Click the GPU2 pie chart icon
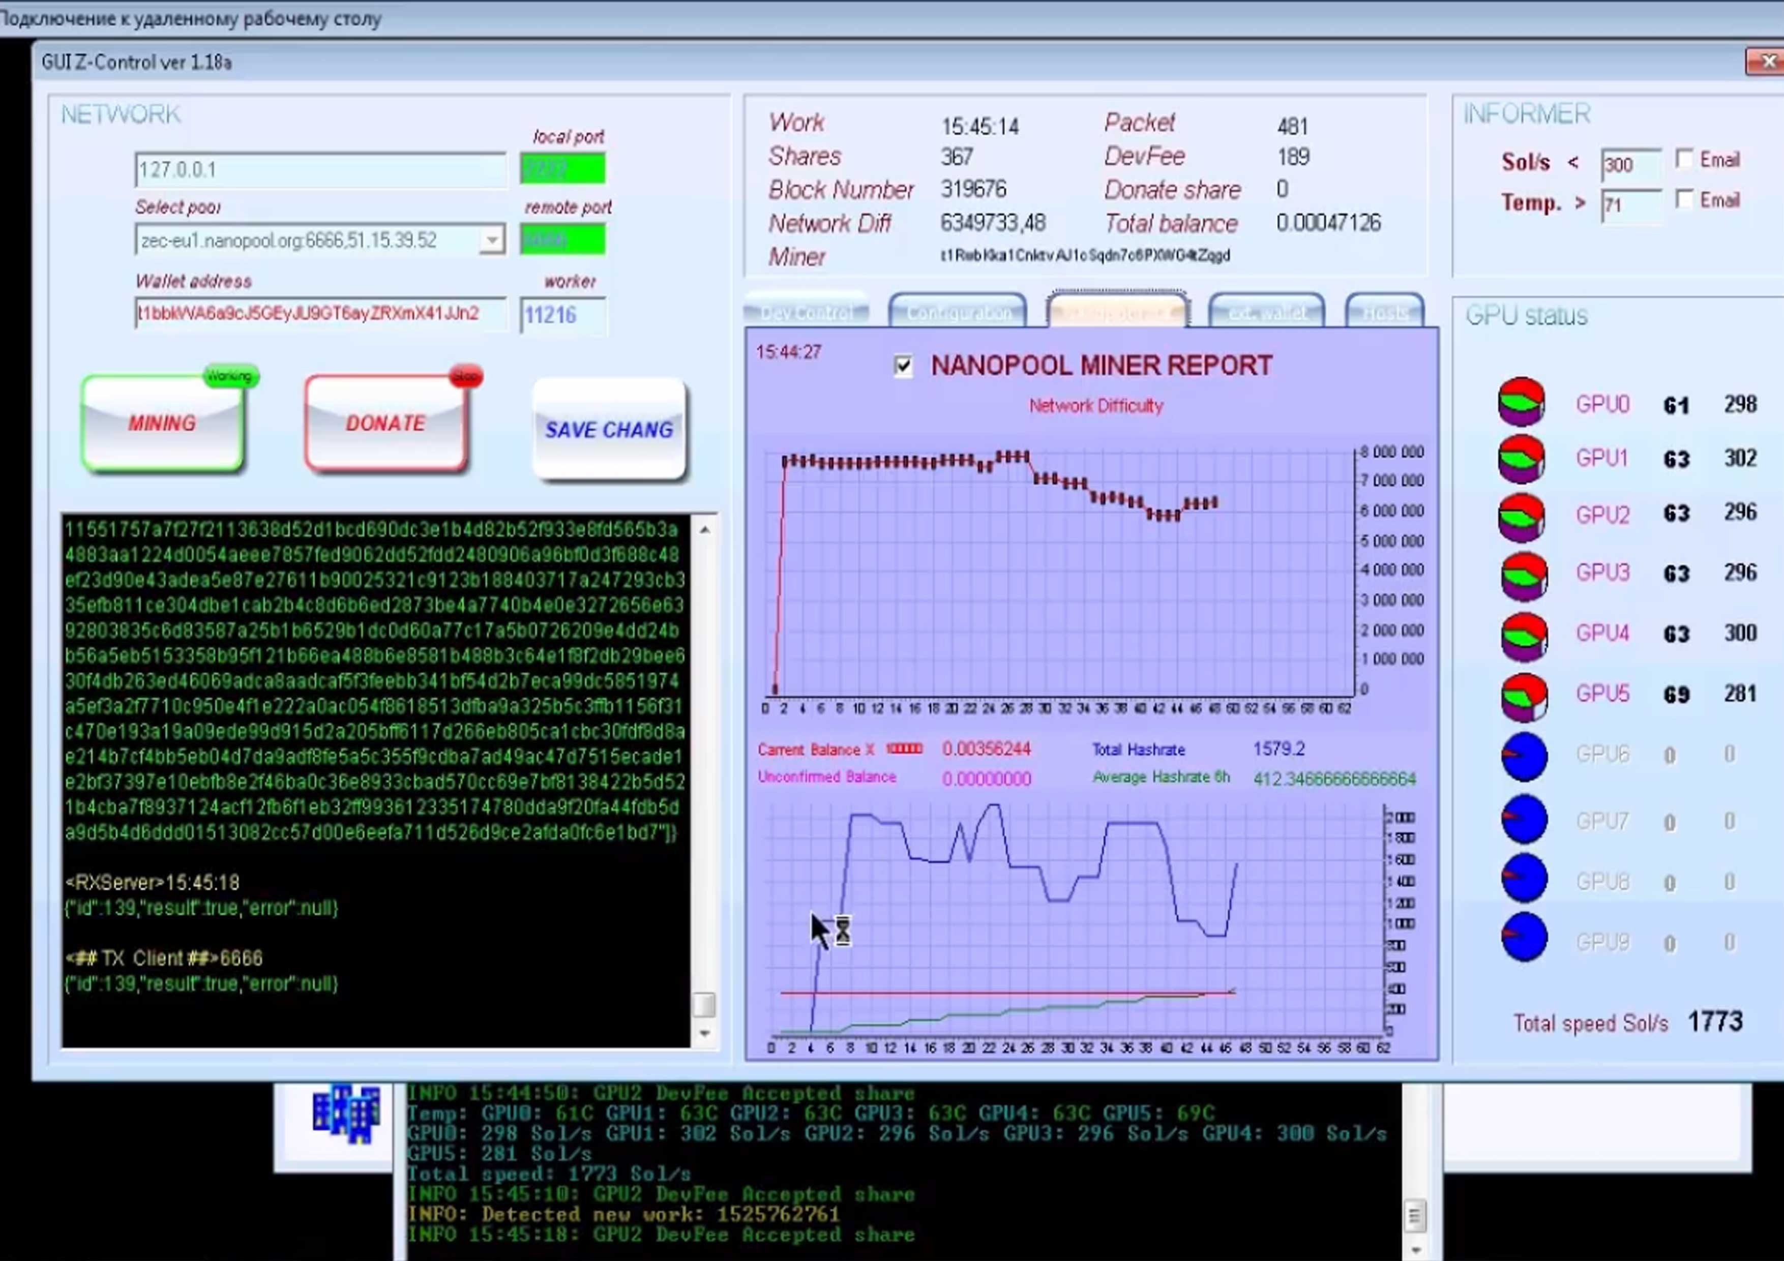Viewport: 1784px width, 1261px height. coord(1522,518)
